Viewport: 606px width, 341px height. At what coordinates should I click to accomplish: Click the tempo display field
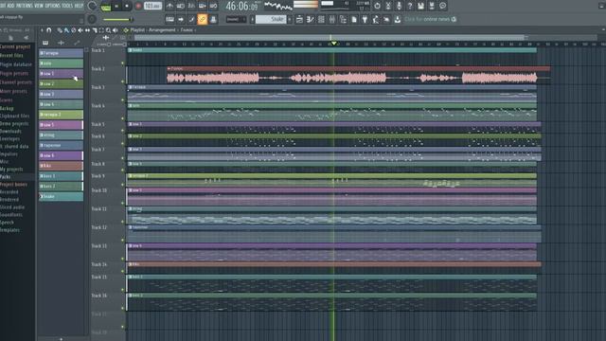click(x=152, y=7)
